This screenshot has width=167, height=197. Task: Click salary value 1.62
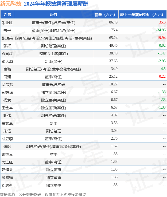click(x=114, y=146)
